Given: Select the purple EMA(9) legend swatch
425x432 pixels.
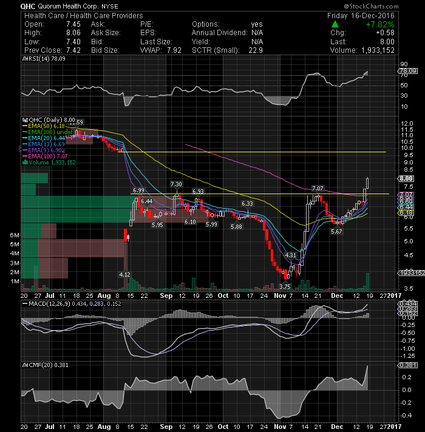Looking at the screenshot, I should (x=25, y=150).
